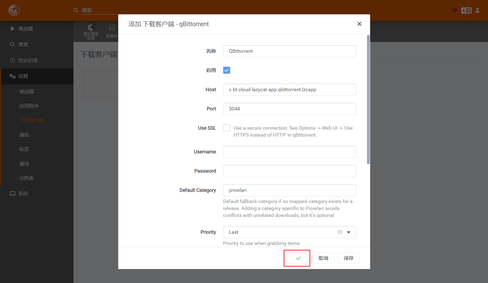Click the 下载客户端 page heading
Image resolution: width=488 pixels, height=283 pixels.
pyautogui.click(x=99, y=55)
